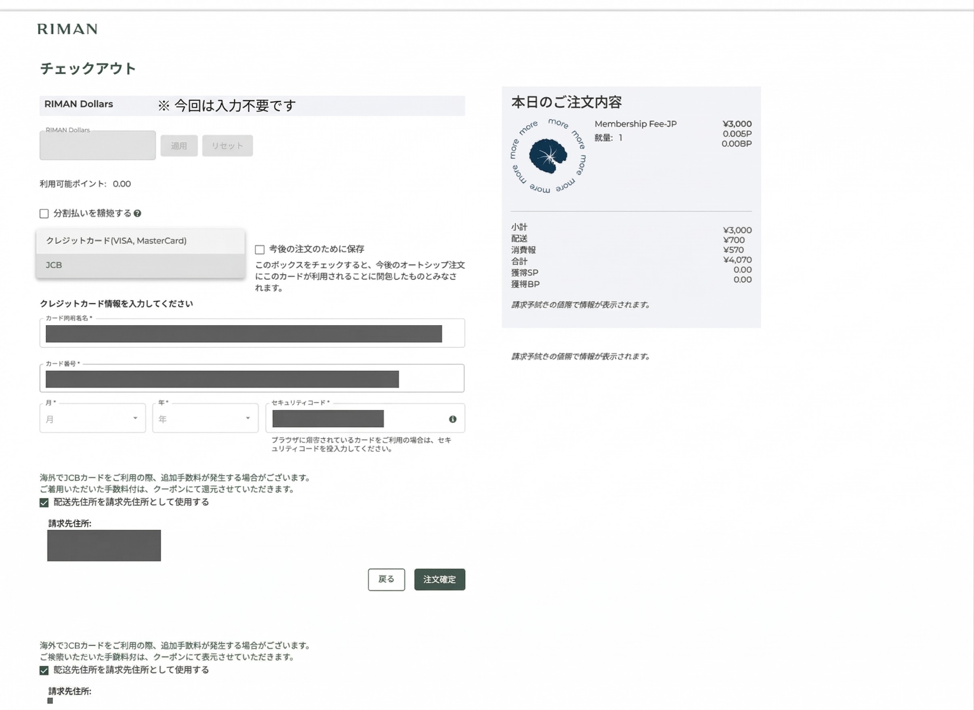Open the month 月 dropdown

[92, 418]
